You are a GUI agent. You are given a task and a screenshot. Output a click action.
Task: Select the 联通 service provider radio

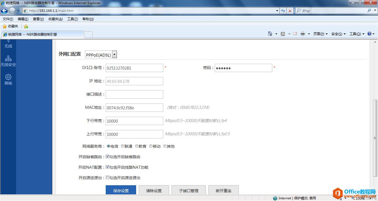tap(123, 146)
